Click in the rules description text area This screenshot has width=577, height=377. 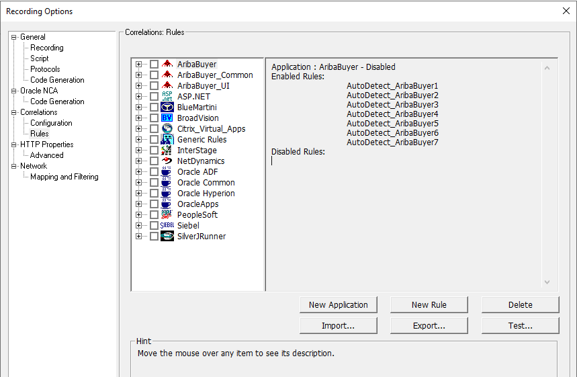(403, 215)
